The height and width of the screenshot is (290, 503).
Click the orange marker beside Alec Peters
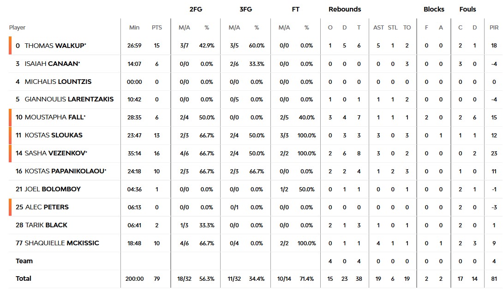tap(10, 207)
